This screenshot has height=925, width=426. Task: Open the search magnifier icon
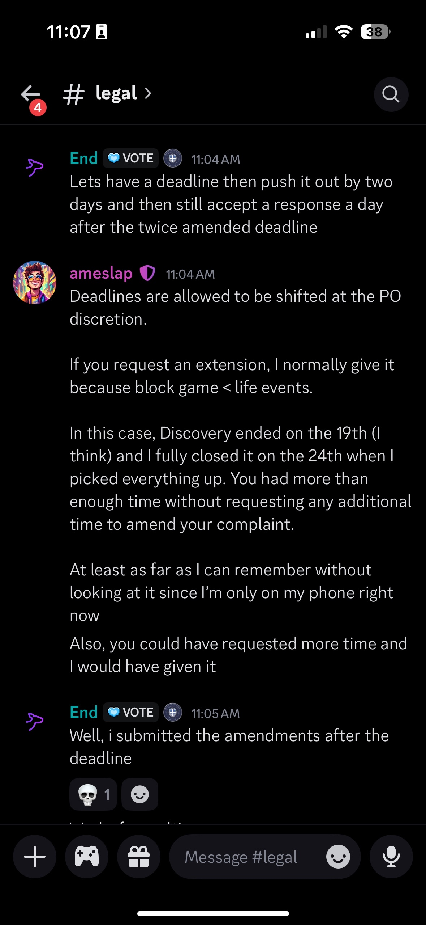tap(391, 94)
